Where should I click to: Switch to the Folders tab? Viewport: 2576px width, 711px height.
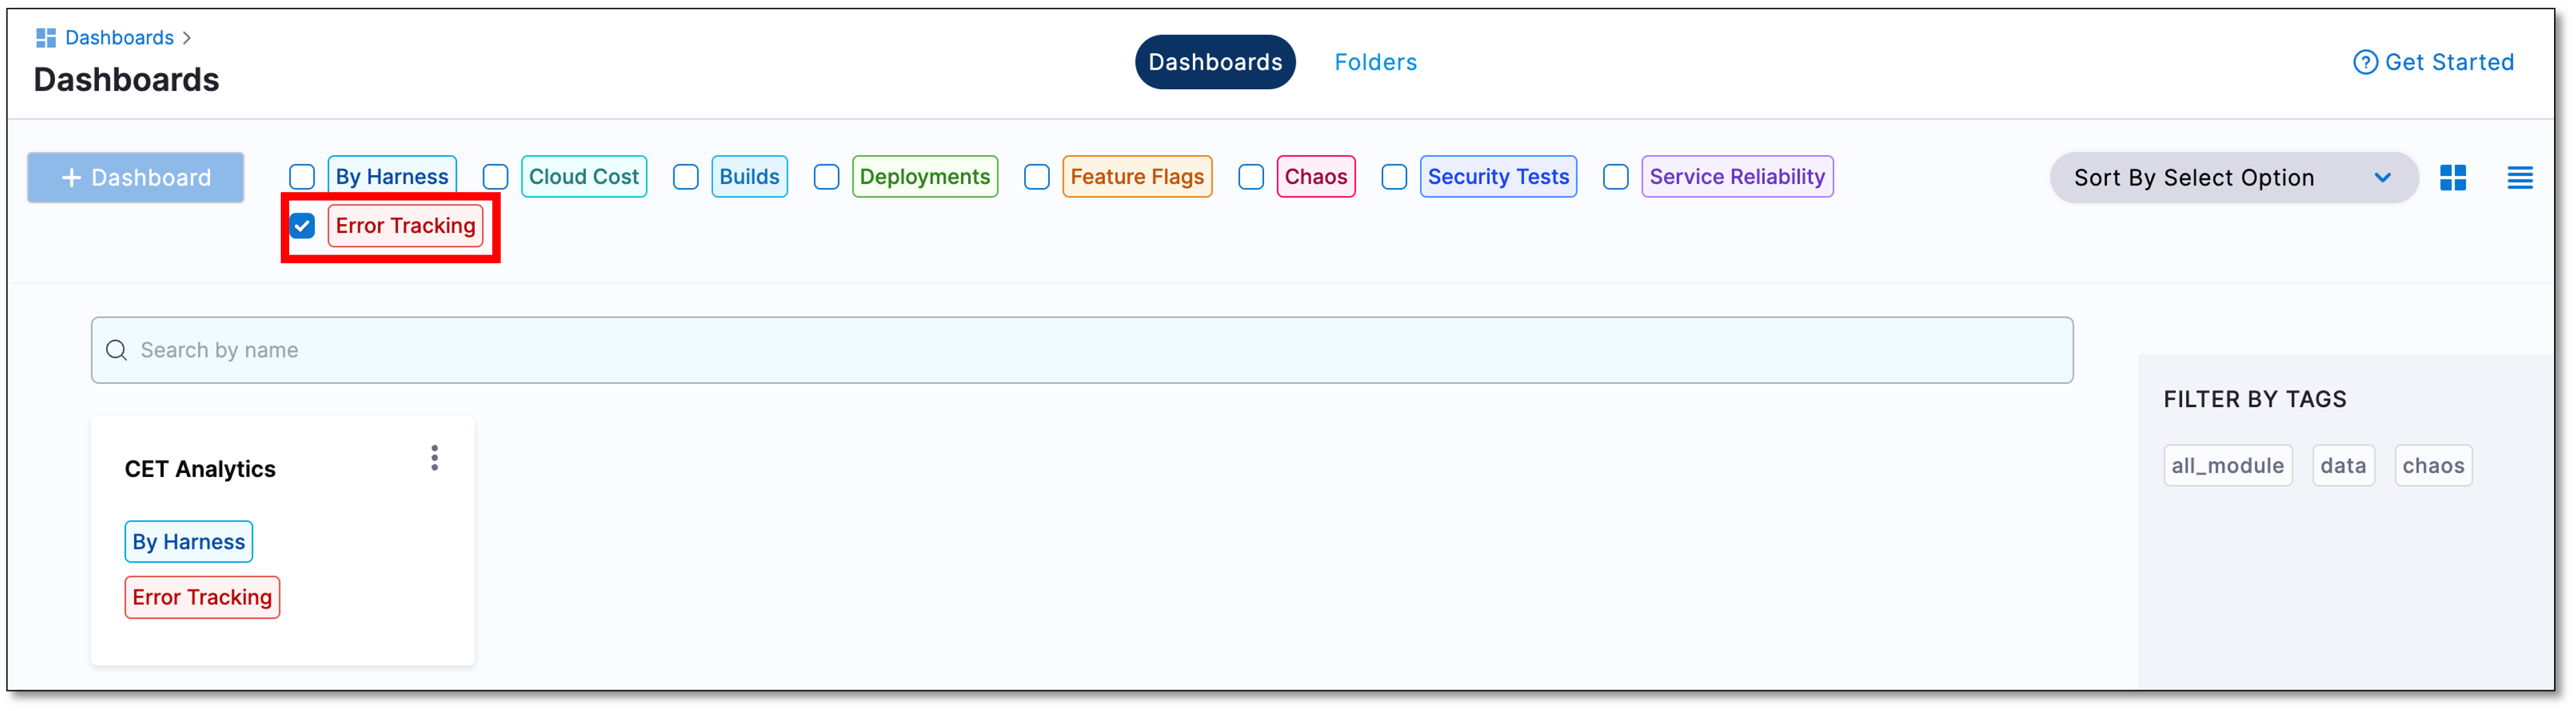pyautogui.click(x=1375, y=62)
